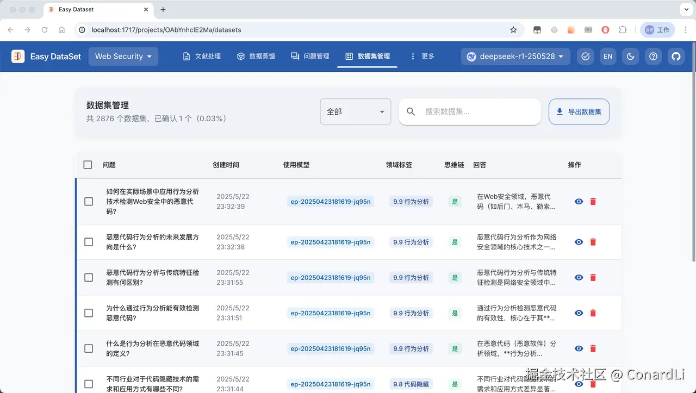
Task: Go back with browser back arrow
Action: coord(10,30)
